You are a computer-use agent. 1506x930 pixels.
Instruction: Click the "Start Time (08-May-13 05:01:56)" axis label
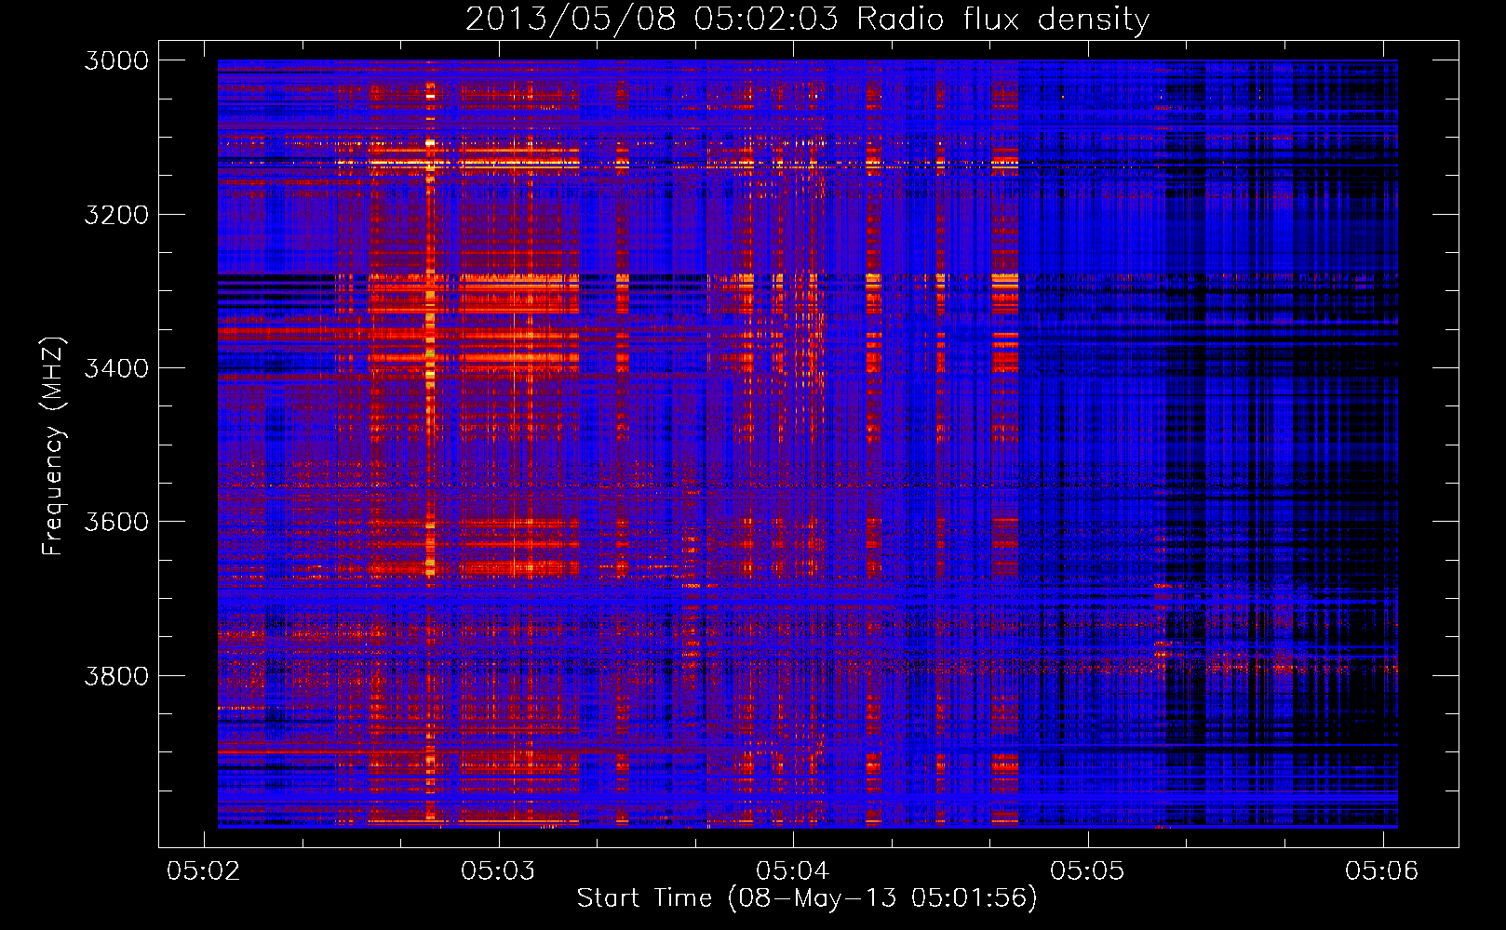coord(807,898)
